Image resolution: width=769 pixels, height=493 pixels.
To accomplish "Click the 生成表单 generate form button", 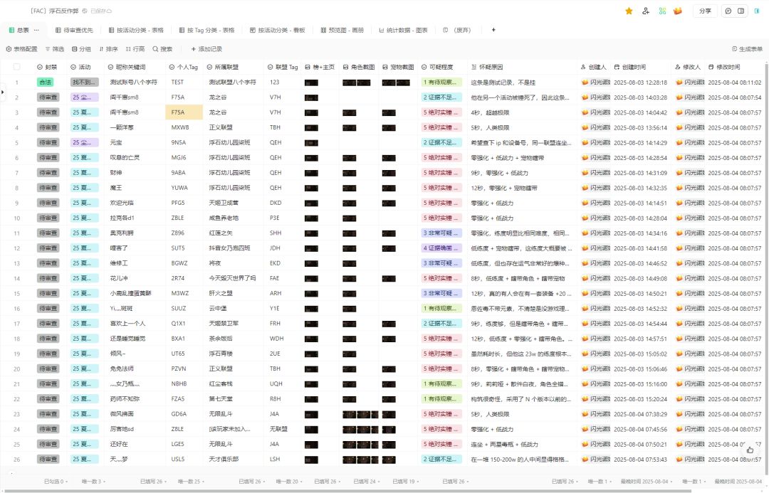I will tap(747, 49).
